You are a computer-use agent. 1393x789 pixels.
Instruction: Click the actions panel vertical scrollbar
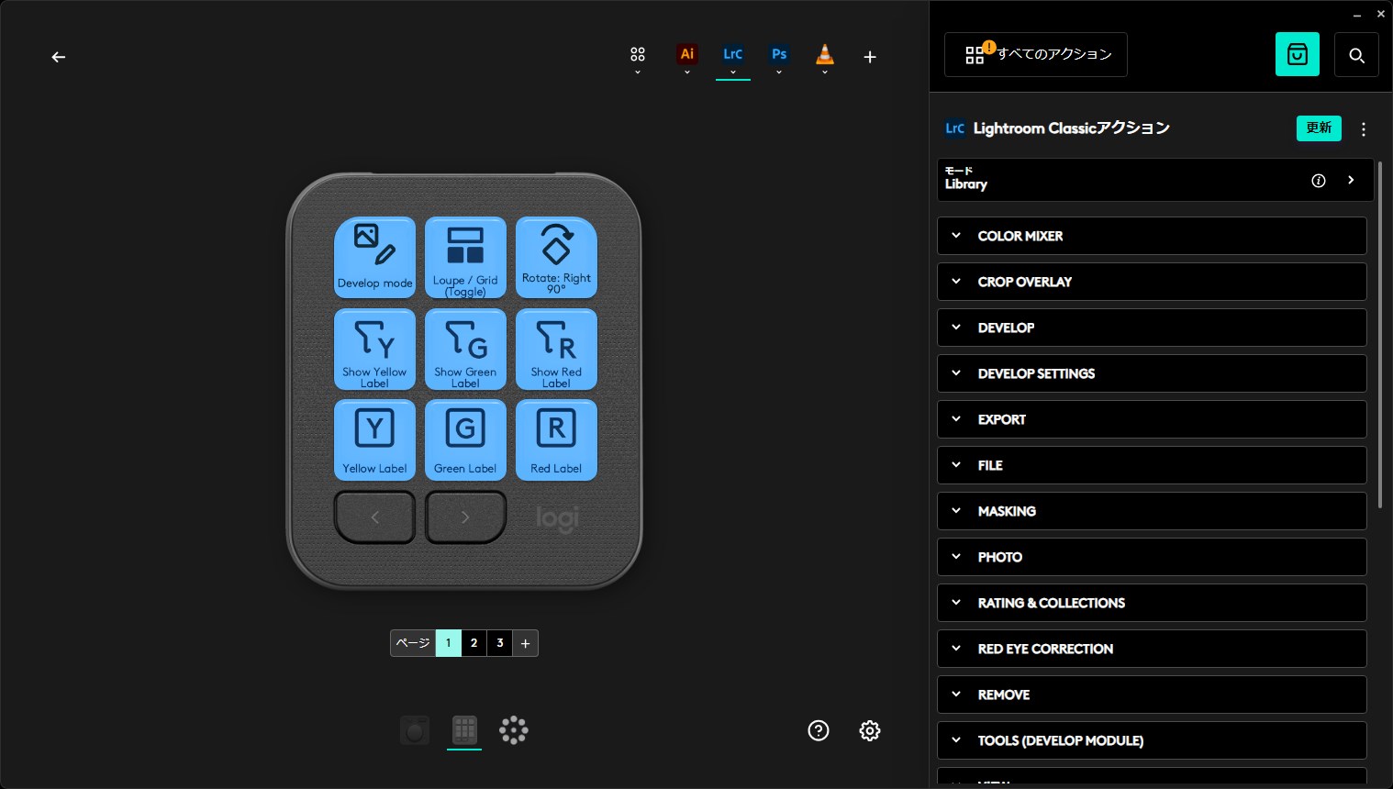1379,335
